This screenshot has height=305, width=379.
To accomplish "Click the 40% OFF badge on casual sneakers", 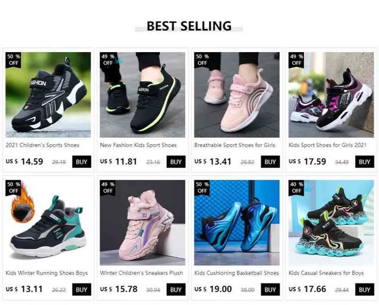I will coord(297,187).
